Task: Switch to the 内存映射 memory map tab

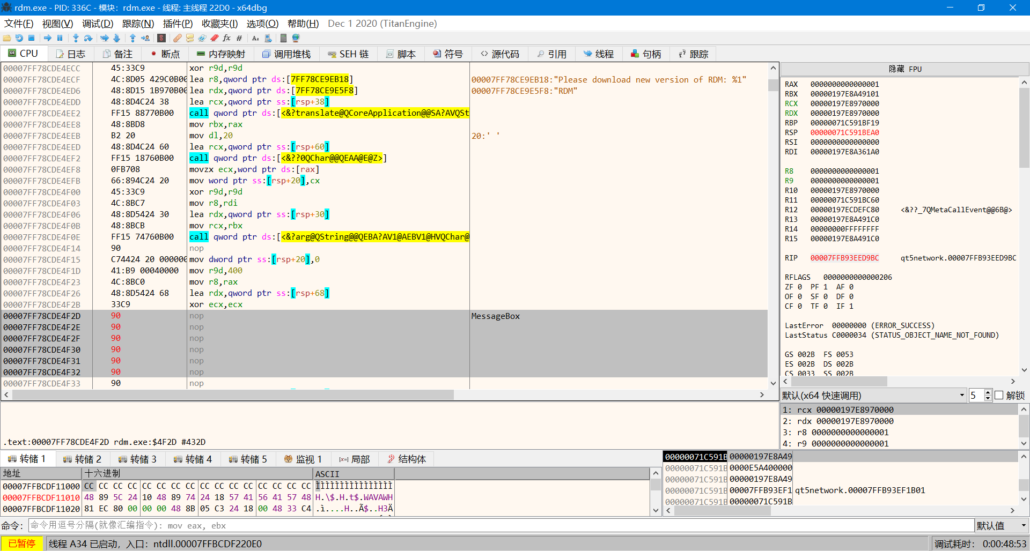Action: point(221,54)
